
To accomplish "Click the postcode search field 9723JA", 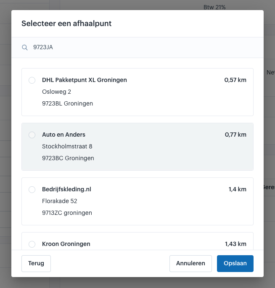I will tap(137, 48).
